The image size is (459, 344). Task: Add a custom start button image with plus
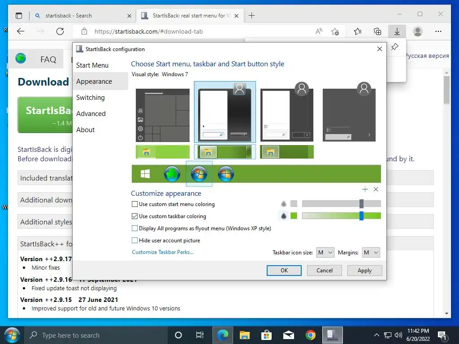click(x=365, y=189)
